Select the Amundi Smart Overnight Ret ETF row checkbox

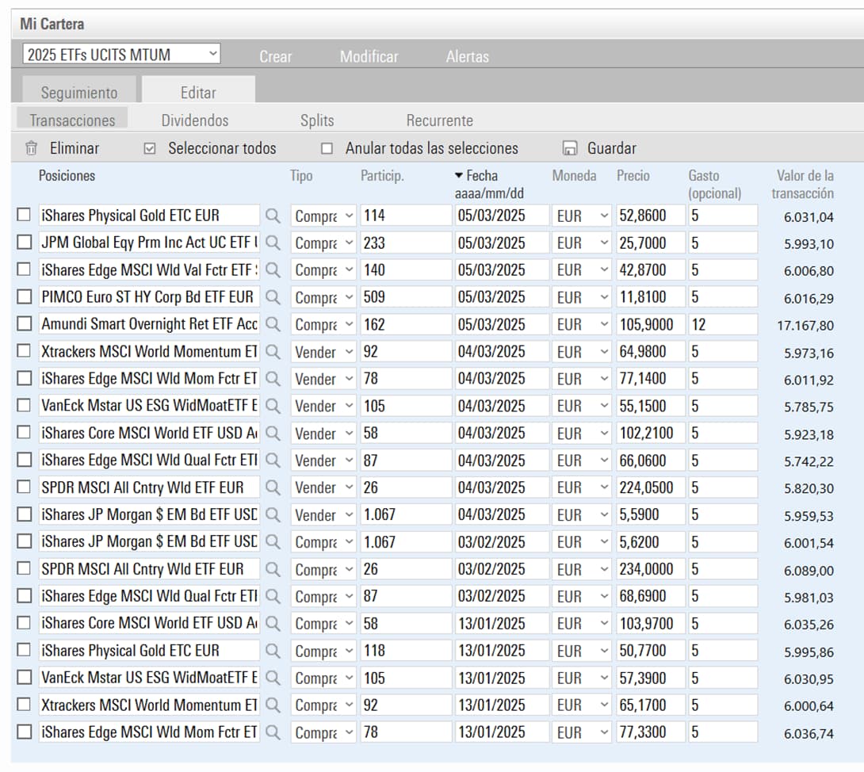click(x=24, y=323)
